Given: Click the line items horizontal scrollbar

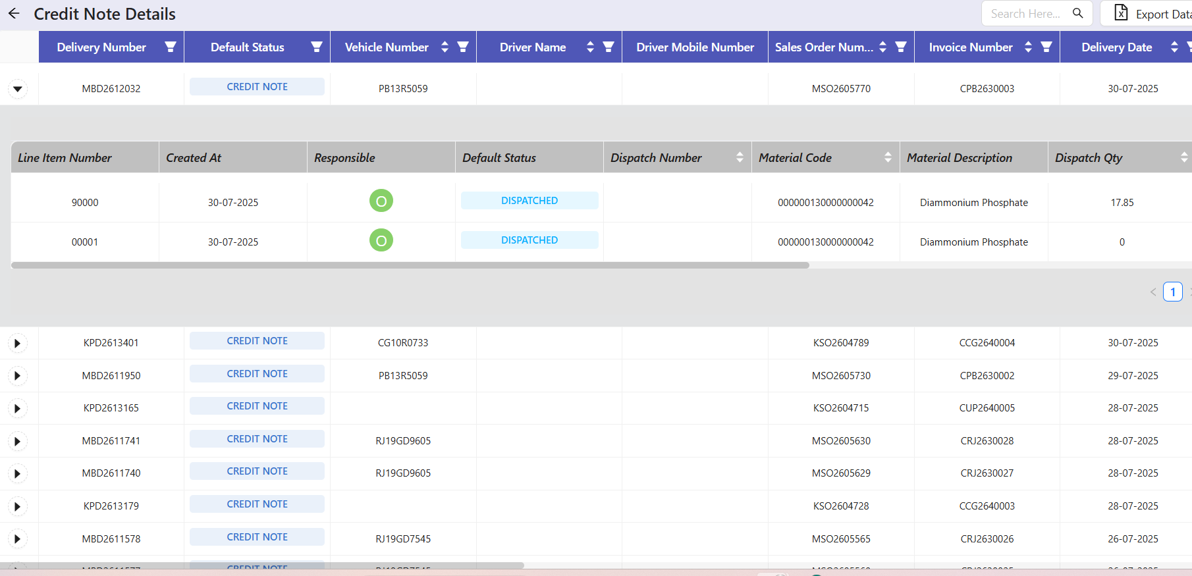Looking at the screenshot, I should [x=410, y=265].
